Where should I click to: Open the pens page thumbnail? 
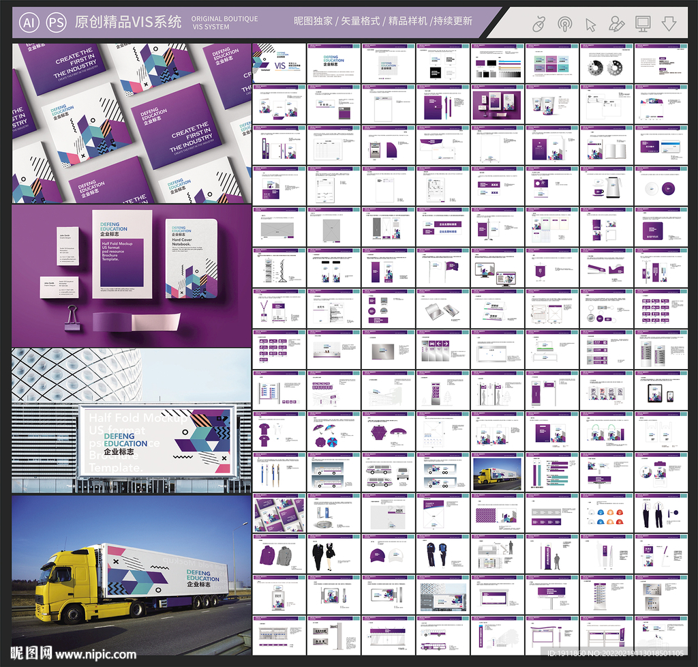(x=279, y=472)
